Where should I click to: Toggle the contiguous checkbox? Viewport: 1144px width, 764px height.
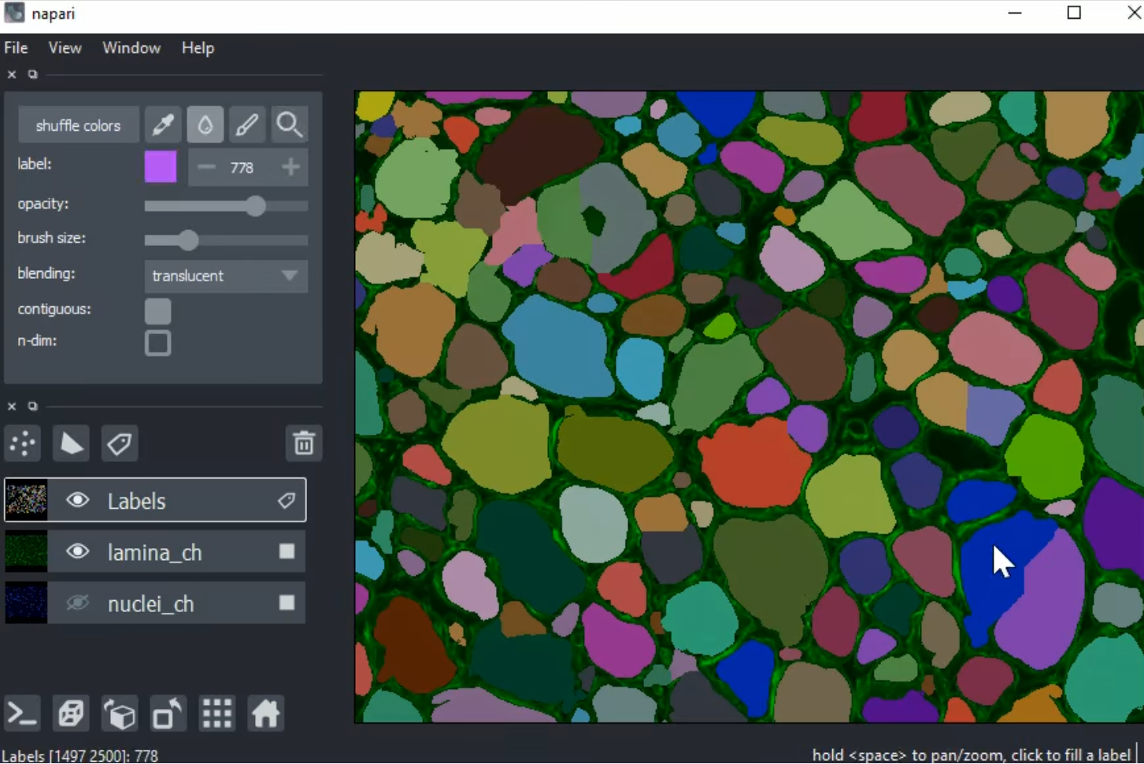coord(157,311)
